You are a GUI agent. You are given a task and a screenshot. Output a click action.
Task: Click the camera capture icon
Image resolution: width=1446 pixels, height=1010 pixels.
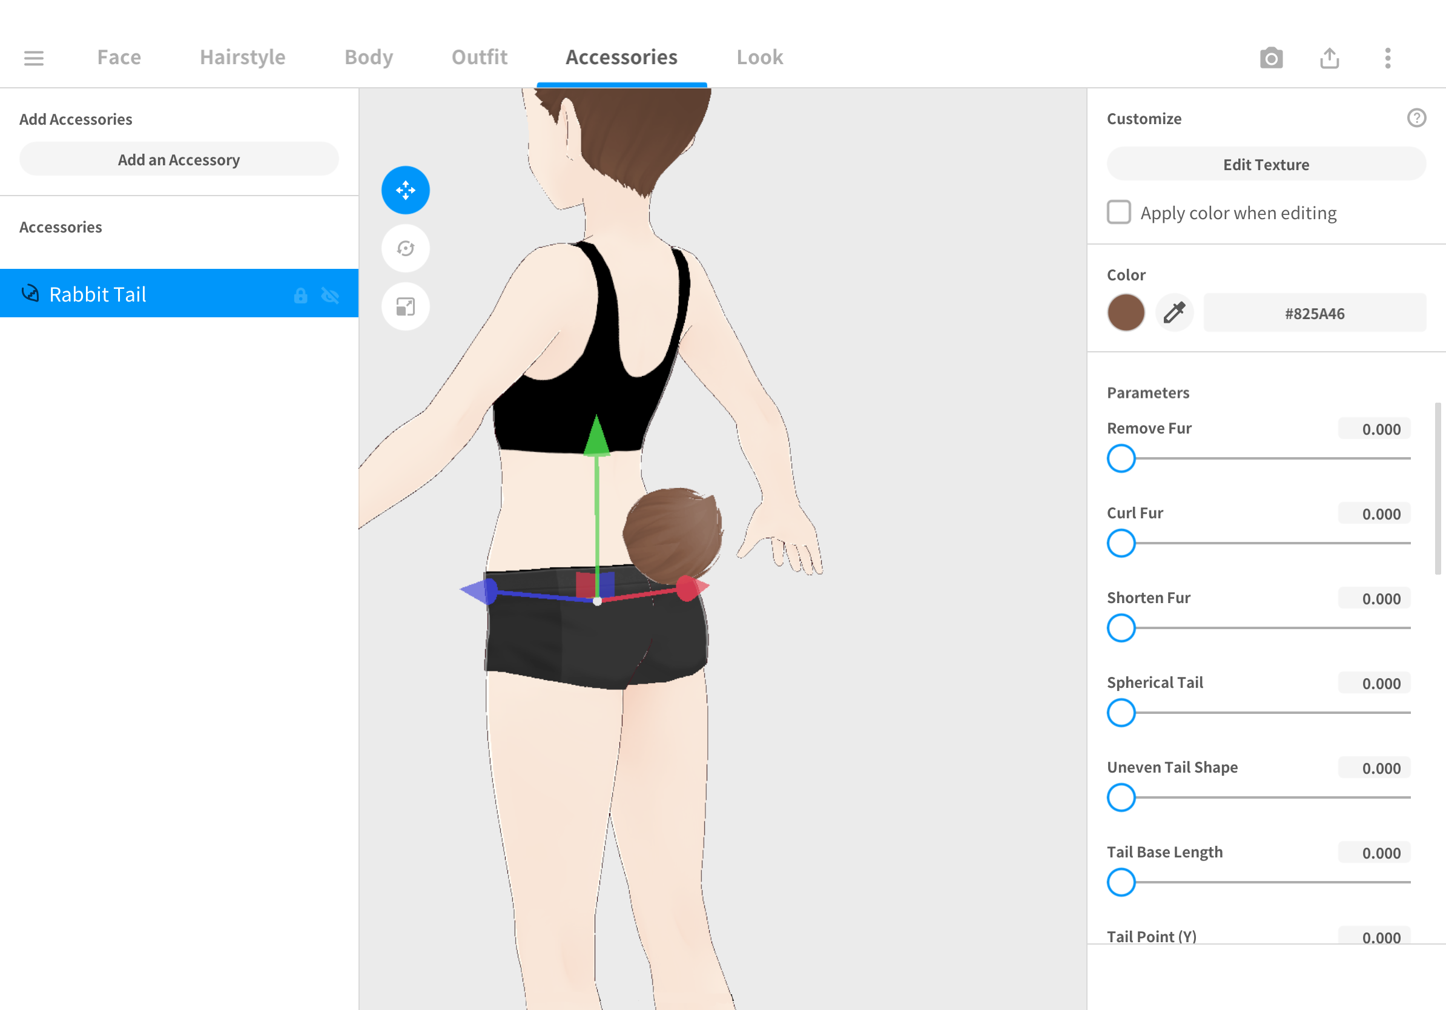1271,58
